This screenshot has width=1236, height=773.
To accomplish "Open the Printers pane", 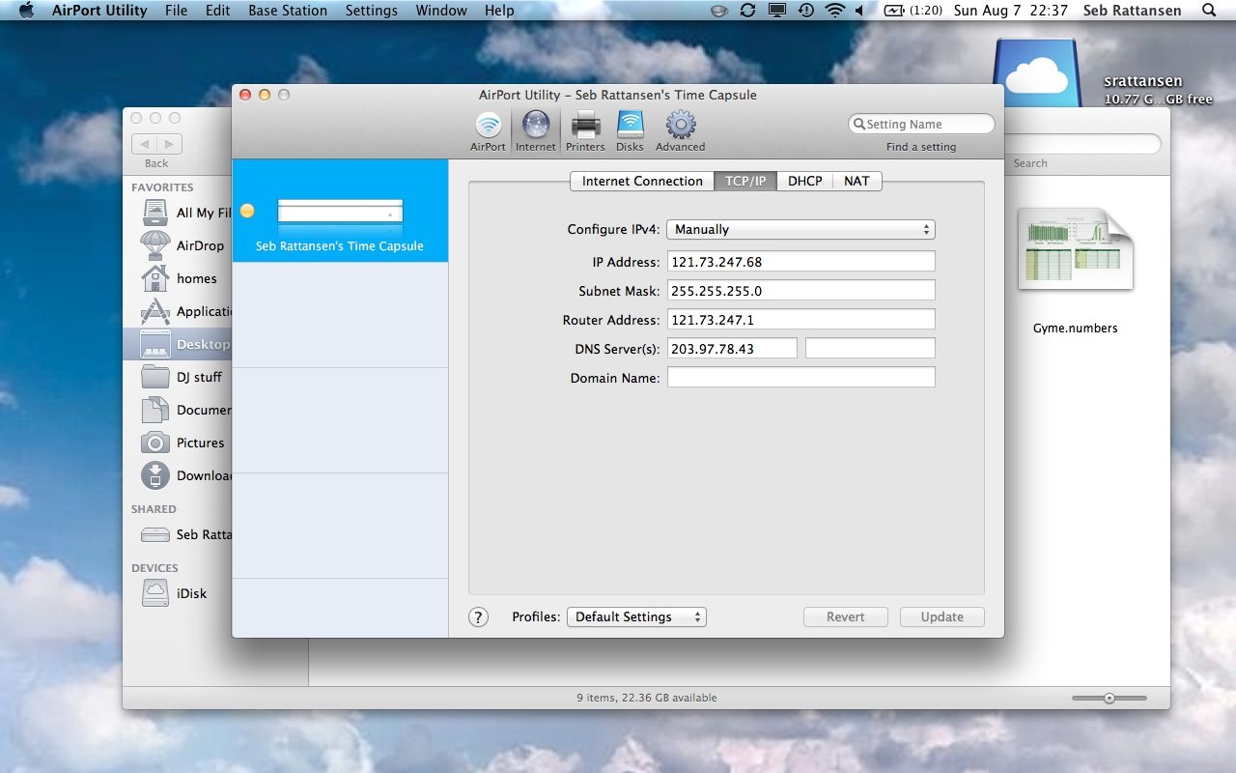I will tap(585, 131).
